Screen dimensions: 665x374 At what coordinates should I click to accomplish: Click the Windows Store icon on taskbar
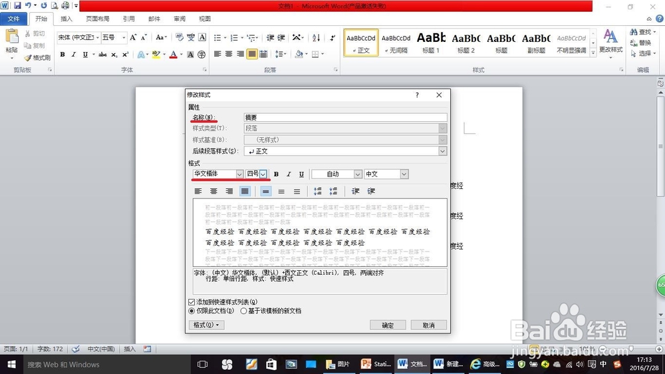[271, 364]
